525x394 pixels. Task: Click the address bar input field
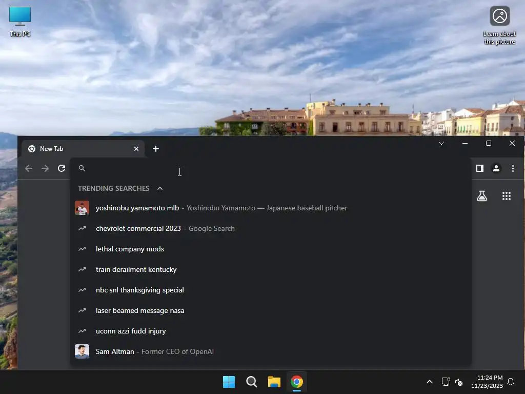(x=271, y=168)
